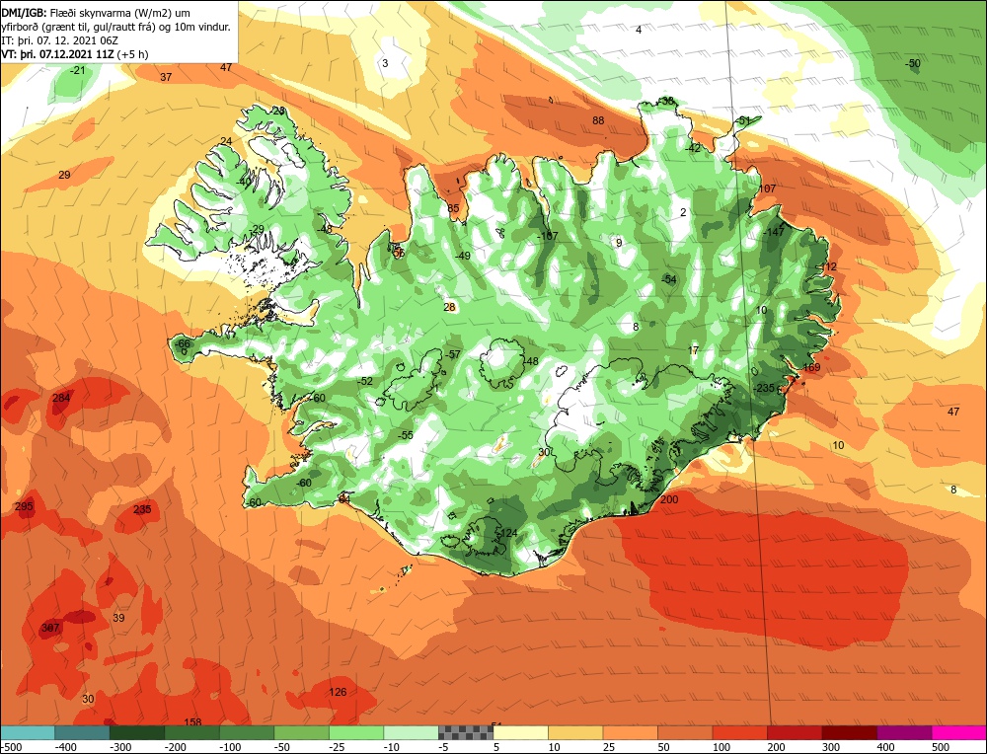The width and height of the screenshot is (987, 754).
Task: Click the map value -57
Action: tap(453, 355)
